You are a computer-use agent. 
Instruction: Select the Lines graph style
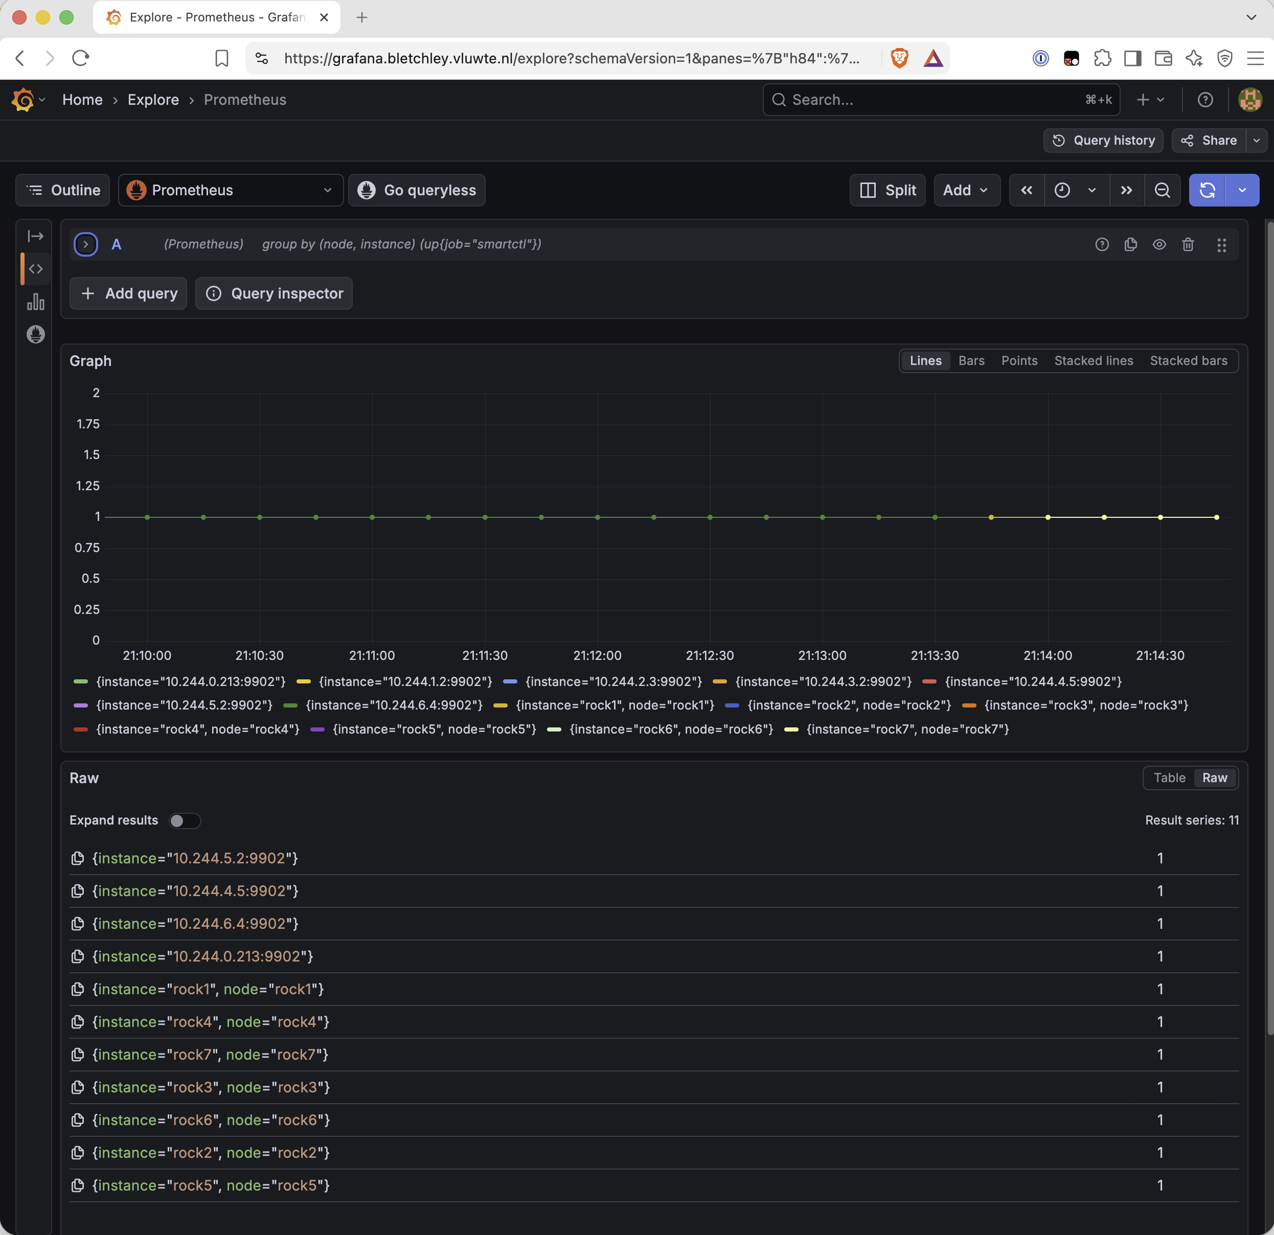tap(926, 361)
